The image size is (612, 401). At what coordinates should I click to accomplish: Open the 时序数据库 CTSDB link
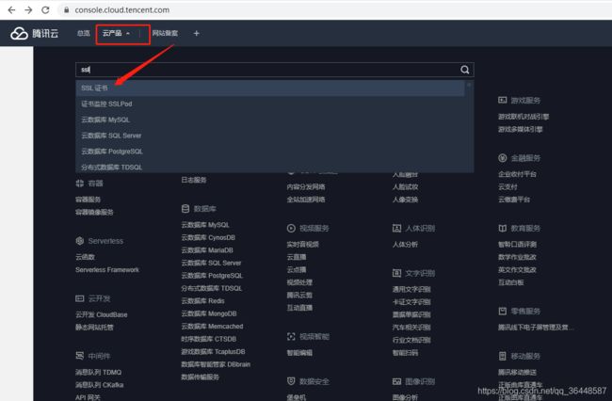coord(209,339)
